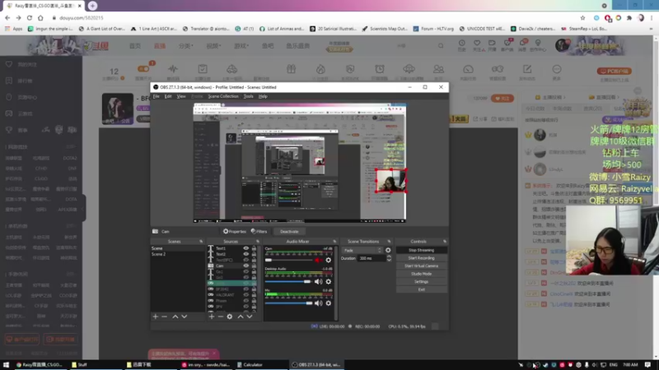Click the Exit button in OBS Controls
The image size is (659, 370).
pos(421,289)
